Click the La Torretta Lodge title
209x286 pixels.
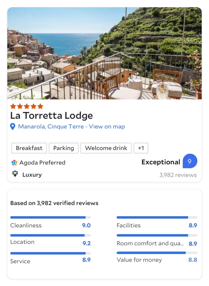coord(52,116)
